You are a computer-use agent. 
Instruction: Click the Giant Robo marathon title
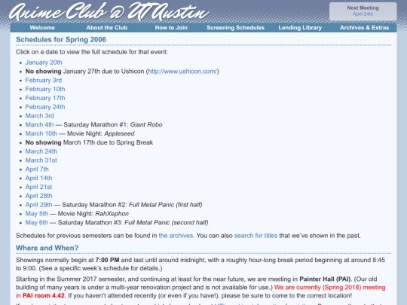[146, 125]
